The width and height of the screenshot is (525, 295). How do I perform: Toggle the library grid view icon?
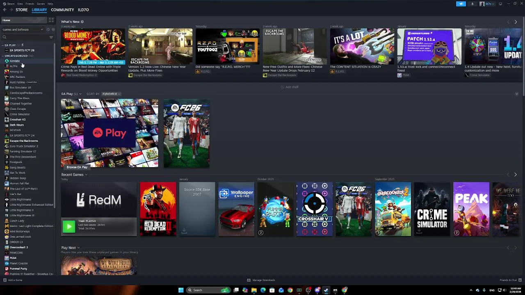[x=51, y=20]
